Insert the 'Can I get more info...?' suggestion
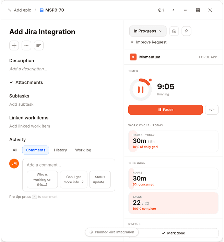 (x=74, y=180)
